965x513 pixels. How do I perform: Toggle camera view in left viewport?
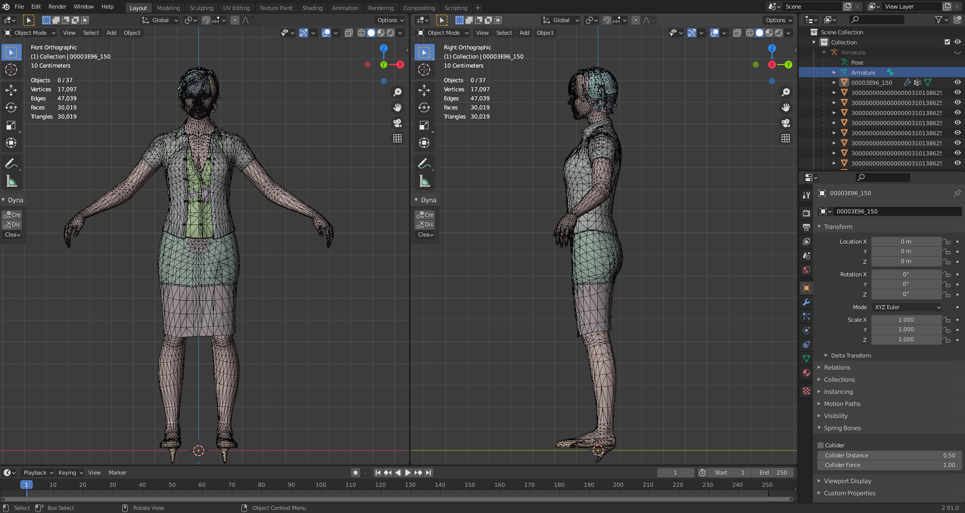(397, 123)
